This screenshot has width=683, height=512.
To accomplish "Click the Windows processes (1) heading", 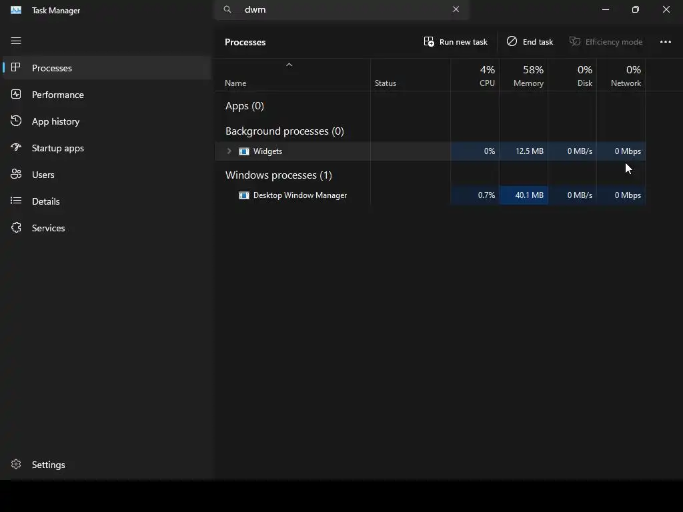I will [x=278, y=175].
